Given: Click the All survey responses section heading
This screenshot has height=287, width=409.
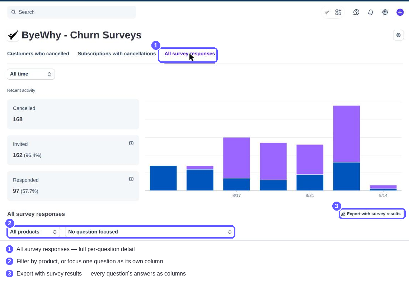Looking at the screenshot, I should tap(36, 214).
